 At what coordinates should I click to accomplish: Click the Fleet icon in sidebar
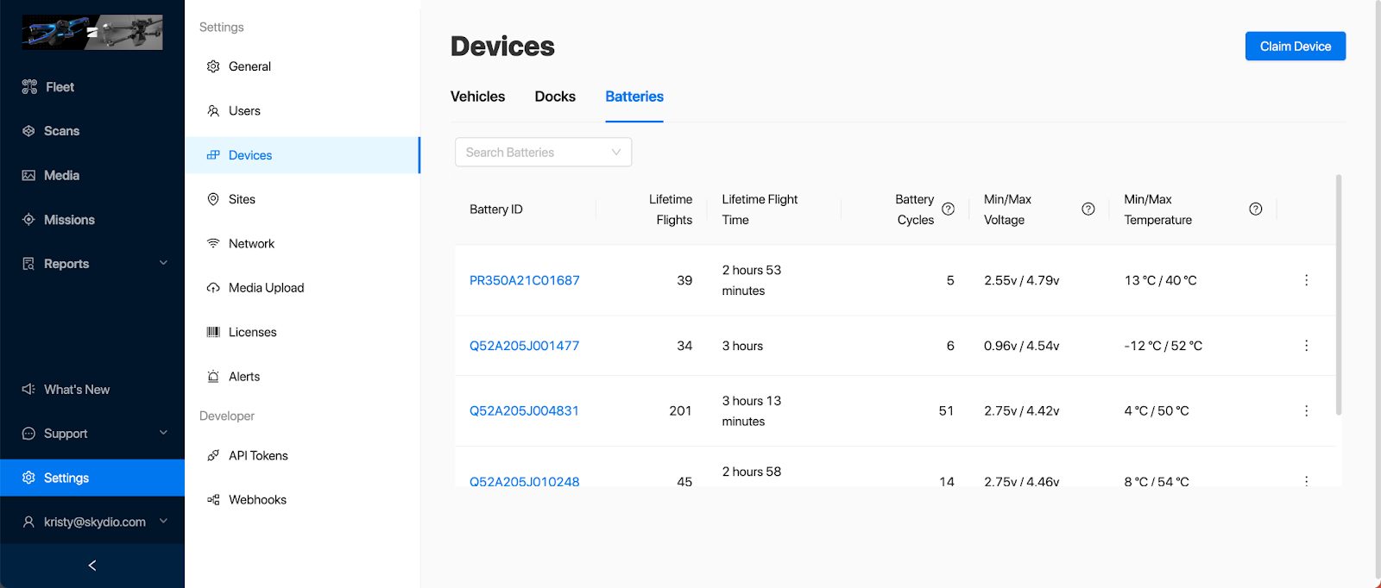(29, 87)
